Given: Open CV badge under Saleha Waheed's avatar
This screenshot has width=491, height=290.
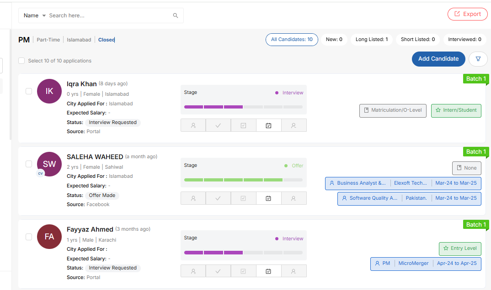Looking at the screenshot, I should click(x=41, y=173).
